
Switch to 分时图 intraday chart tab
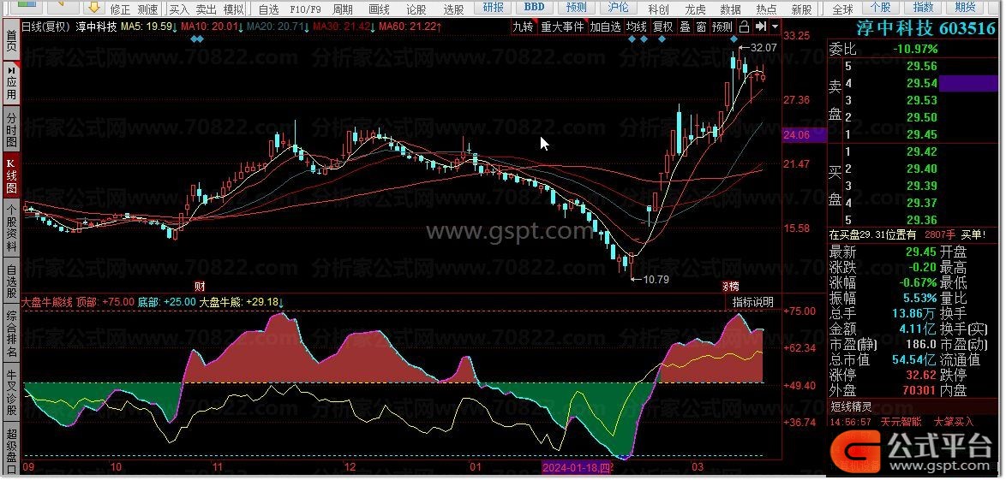(x=11, y=129)
